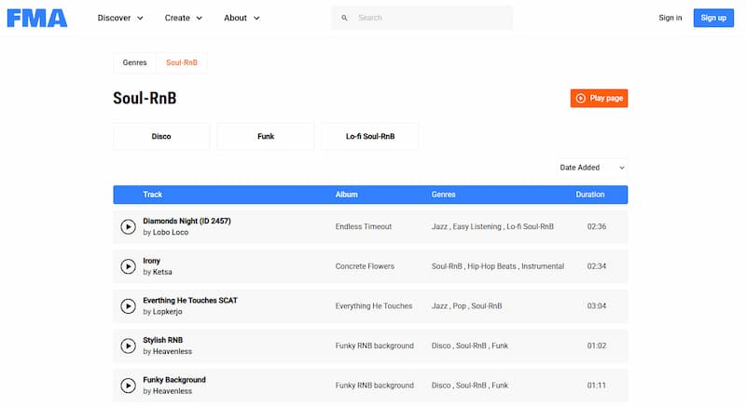Click the Pop genre link
The image size is (746, 406).
(459, 306)
